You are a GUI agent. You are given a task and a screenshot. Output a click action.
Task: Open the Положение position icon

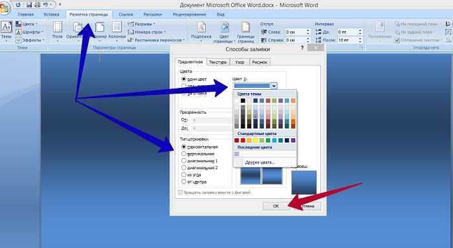tap(380, 30)
